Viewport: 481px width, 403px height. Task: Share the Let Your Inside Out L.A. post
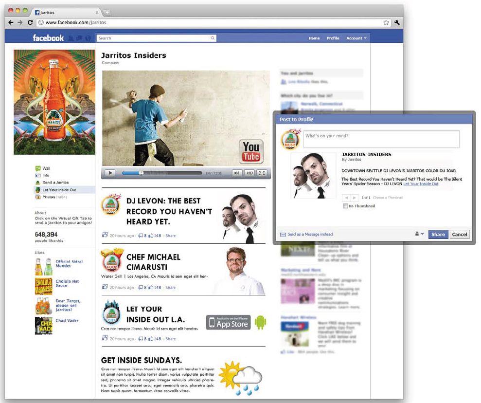coord(171,339)
